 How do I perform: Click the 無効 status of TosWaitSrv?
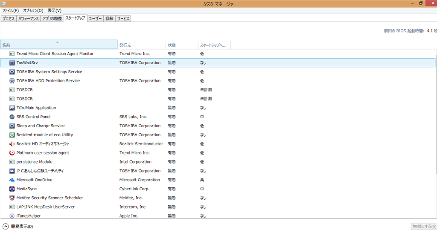click(172, 63)
